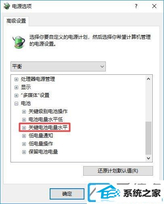Expand 保留电池电量 plus icon
Image resolution: width=164 pixels, height=204 pixels.
24,152
